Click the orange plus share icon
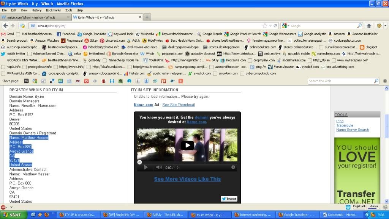 point(180,81)
